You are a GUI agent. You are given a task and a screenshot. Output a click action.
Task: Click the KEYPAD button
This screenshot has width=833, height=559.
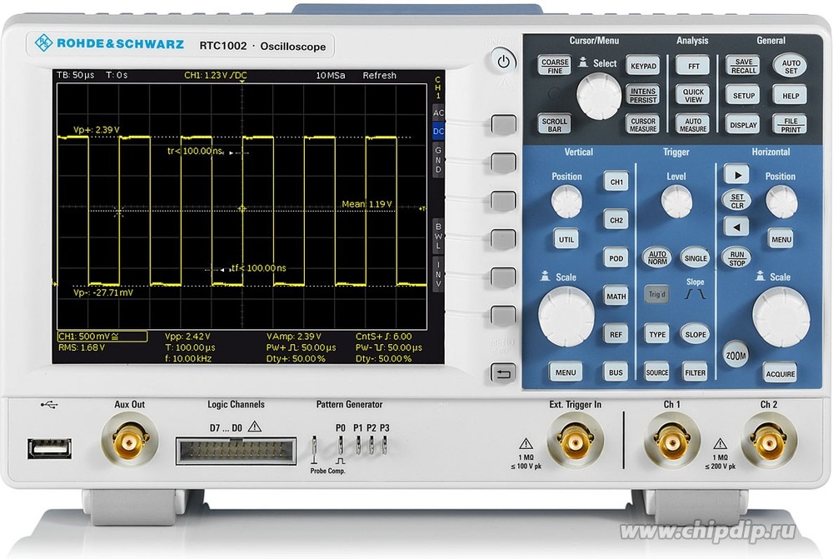(643, 66)
